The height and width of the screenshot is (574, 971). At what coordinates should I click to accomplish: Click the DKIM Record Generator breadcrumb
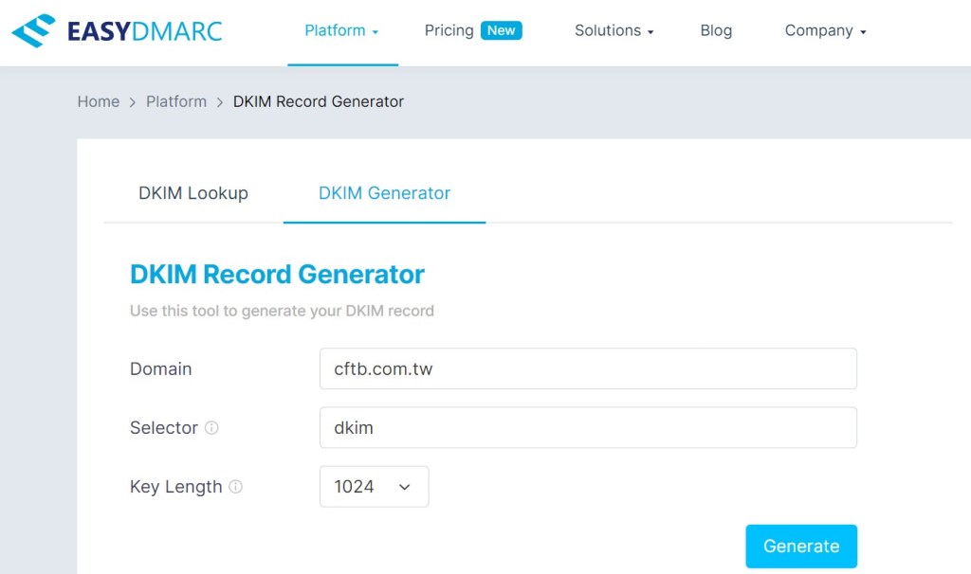(x=319, y=101)
